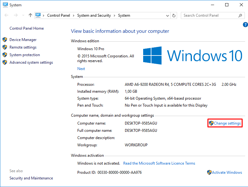Expand the chevron after System and Security
The width and height of the screenshot is (248, 187).
(x=115, y=15)
